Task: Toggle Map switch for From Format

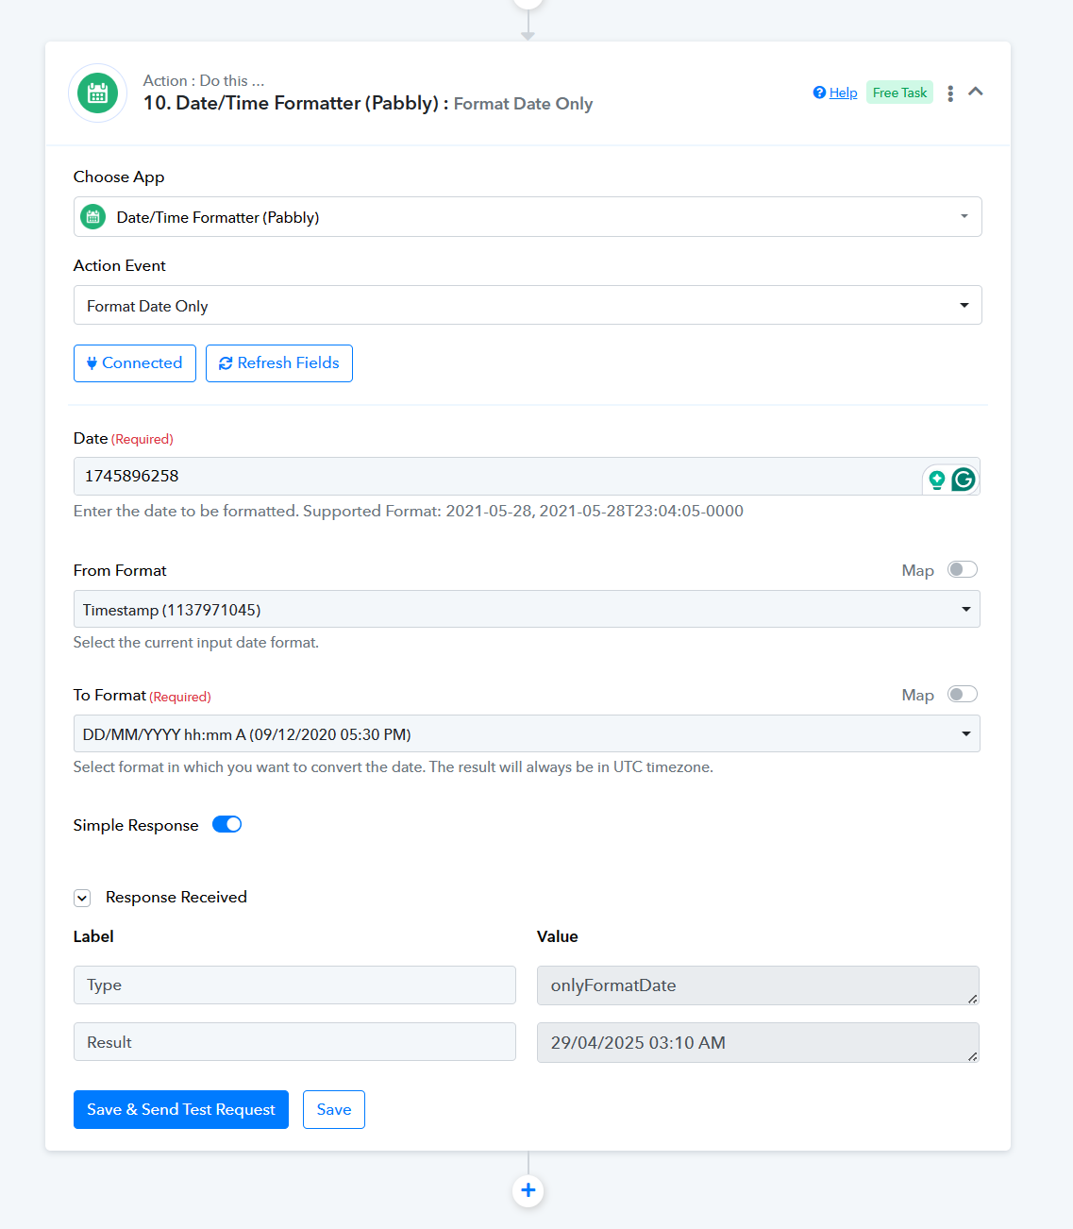Action: 963,569
